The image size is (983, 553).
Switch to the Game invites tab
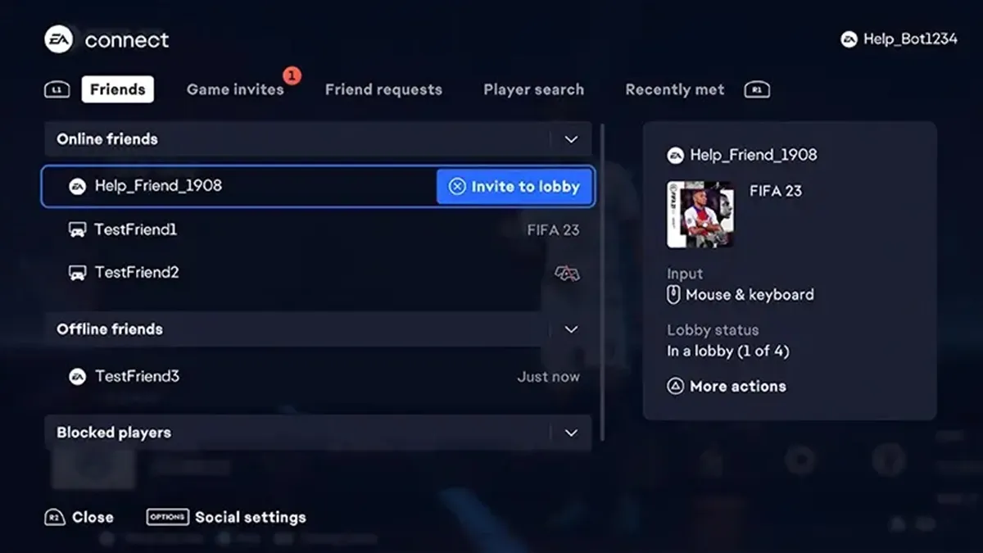coord(235,89)
